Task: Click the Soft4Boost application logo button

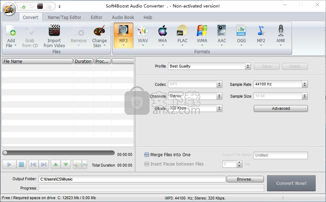Action: point(9,9)
